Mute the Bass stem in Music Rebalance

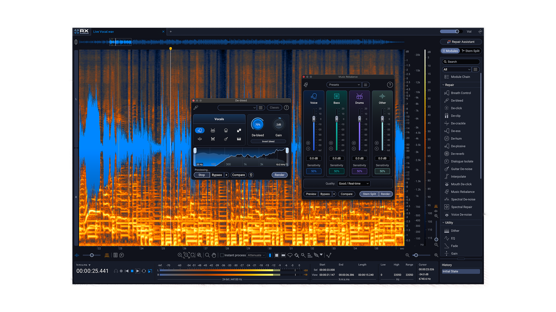[331, 143]
